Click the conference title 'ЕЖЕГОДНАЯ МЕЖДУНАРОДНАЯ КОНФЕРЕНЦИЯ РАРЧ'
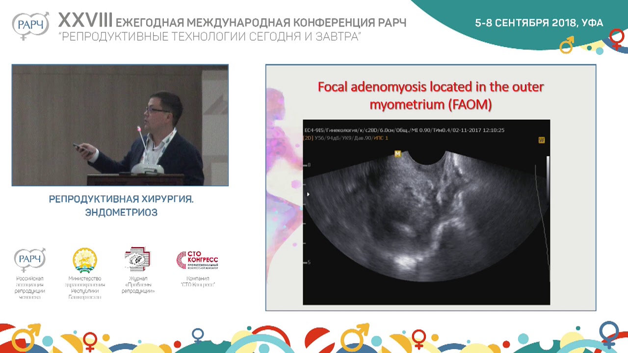The image size is (628, 353). [261, 23]
